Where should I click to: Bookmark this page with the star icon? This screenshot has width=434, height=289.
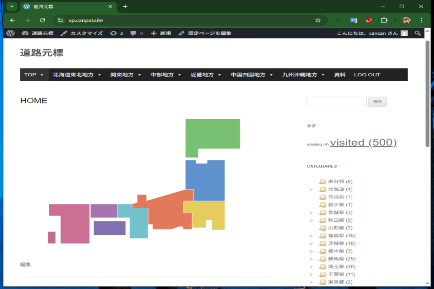click(x=318, y=20)
